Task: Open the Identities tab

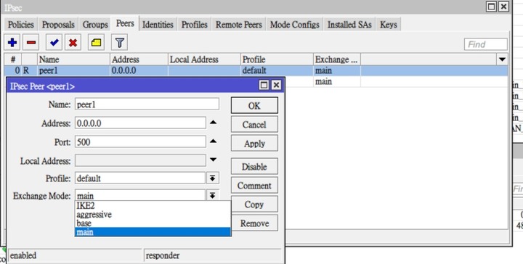Action: 158,25
